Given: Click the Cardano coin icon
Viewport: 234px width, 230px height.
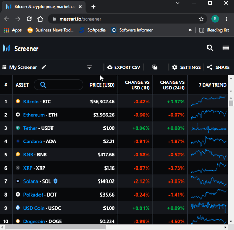Looking at the screenshot, I should pyautogui.click(x=18, y=141).
